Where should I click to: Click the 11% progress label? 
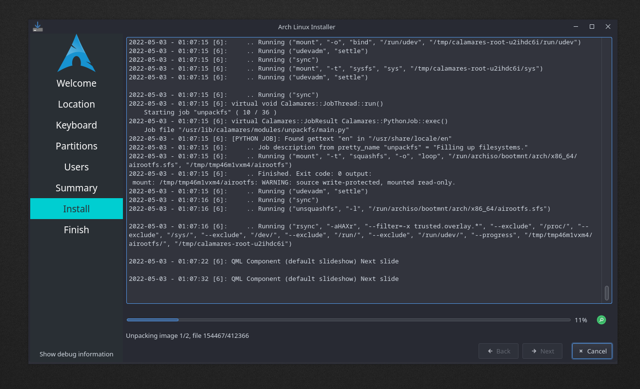point(580,320)
